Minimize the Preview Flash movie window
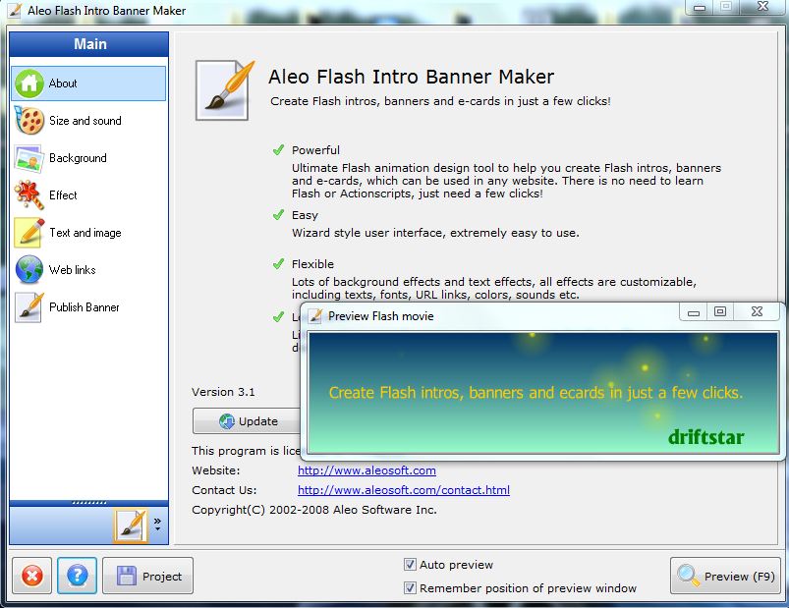The width and height of the screenshot is (789, 608). point(694,311)
